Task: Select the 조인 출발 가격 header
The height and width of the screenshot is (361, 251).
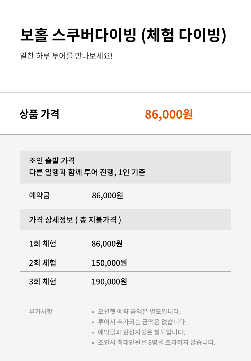Action: (x=52, y=160)
